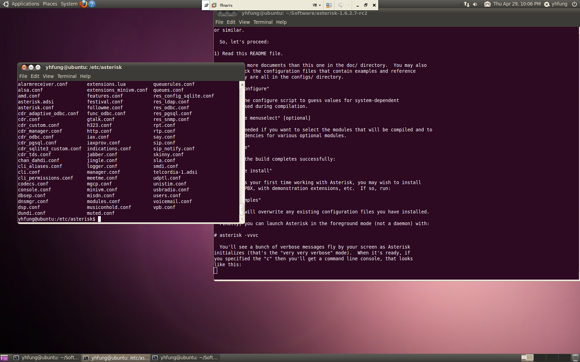Open the VM dropdown menu
Image resolution: width=580 pixels, height=362 pixels.
[317, 5]
